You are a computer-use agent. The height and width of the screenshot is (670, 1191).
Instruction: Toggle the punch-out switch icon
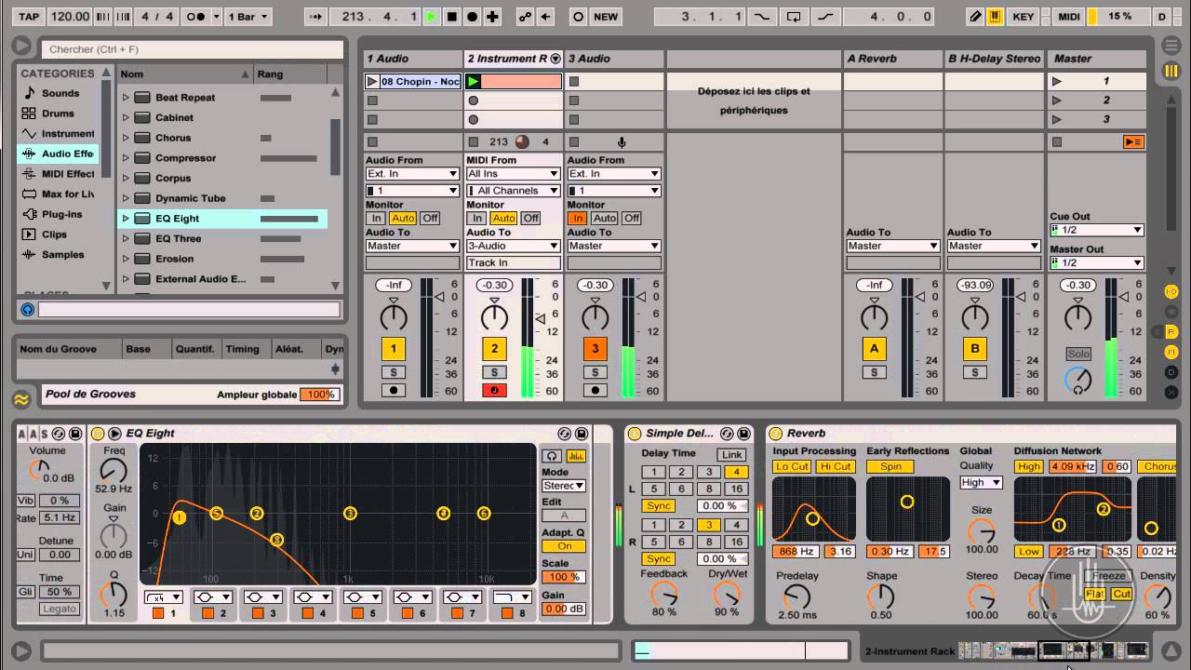[826, 17]
